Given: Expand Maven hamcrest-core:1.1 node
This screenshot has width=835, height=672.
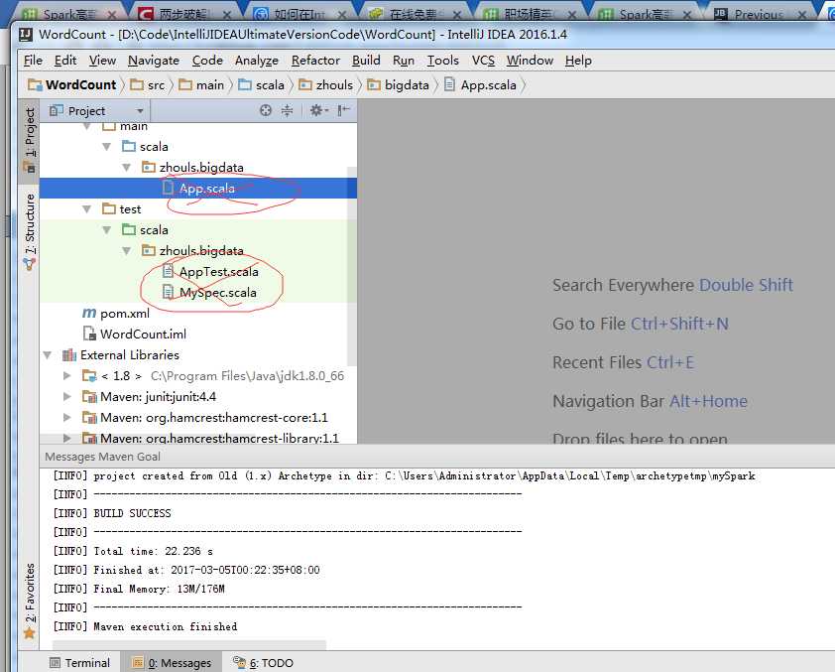Looking at the screenshot, I should pyautogui.click(x=67, y=417).
